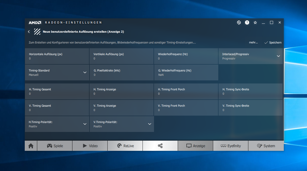The image size is (307, 171).
Task: Close the Radeon settings window
Action: pos(280,22)
